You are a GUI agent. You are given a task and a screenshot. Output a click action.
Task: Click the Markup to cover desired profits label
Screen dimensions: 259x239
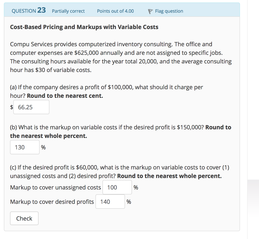(52, 202)
